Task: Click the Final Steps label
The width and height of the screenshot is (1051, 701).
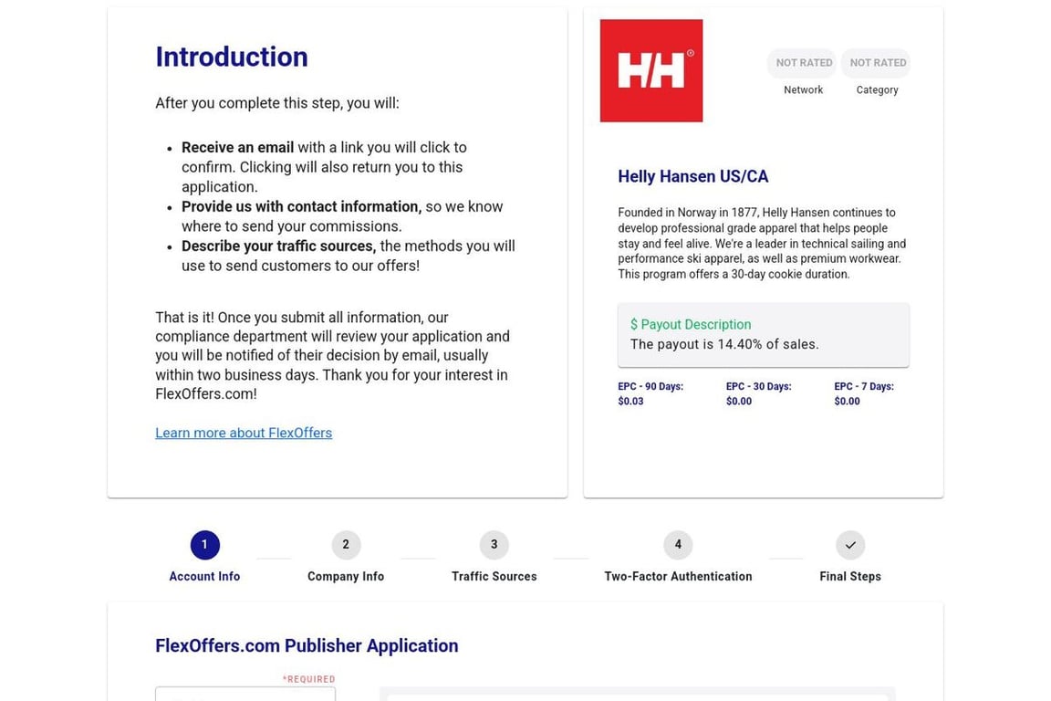Action: pos(850,576)
